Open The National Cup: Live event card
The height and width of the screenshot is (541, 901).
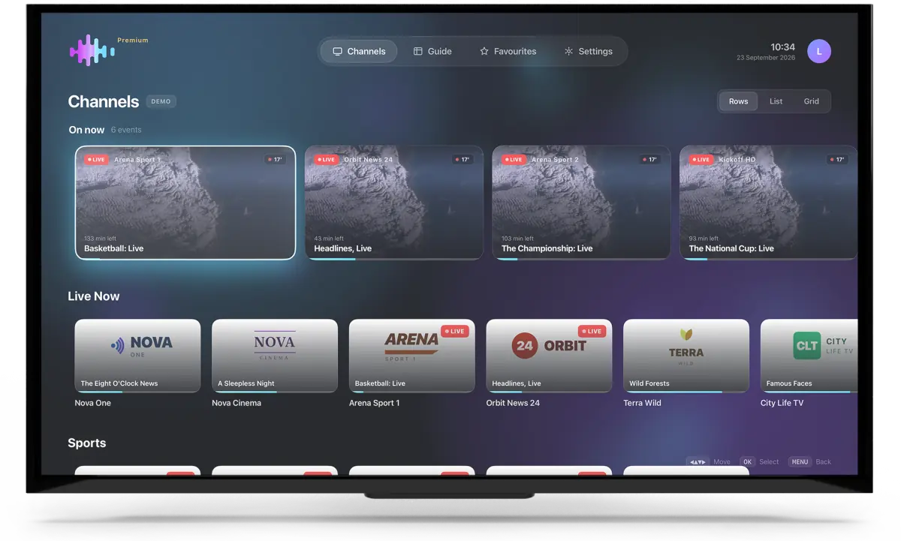click(768, 203)
